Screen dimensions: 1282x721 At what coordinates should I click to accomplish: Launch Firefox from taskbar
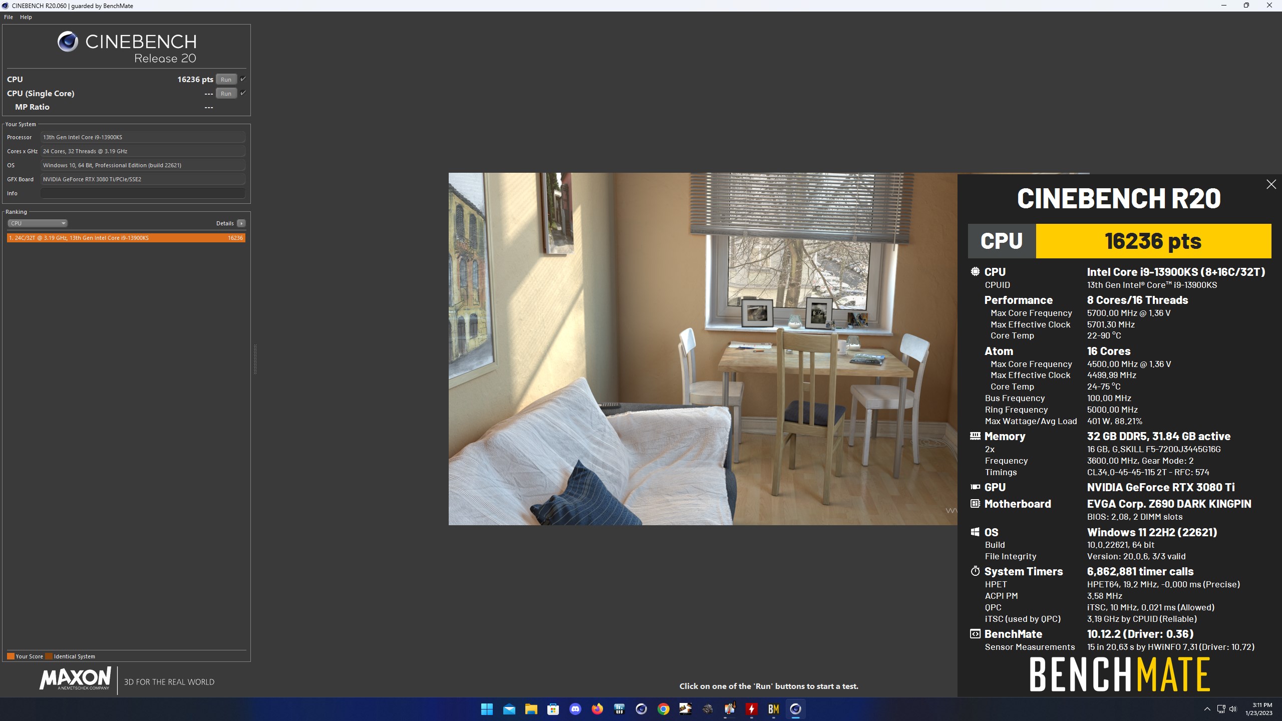pyautogui.click(x=597, y=709)
